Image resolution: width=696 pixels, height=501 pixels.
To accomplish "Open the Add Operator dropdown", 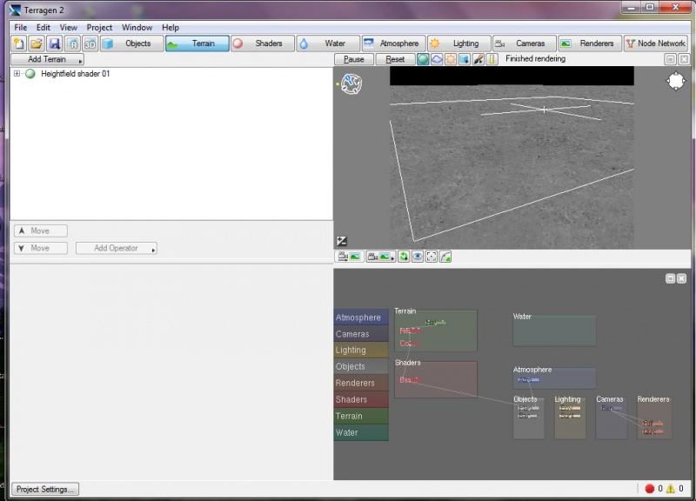I will pyautogui.click(x=117, y=248).
